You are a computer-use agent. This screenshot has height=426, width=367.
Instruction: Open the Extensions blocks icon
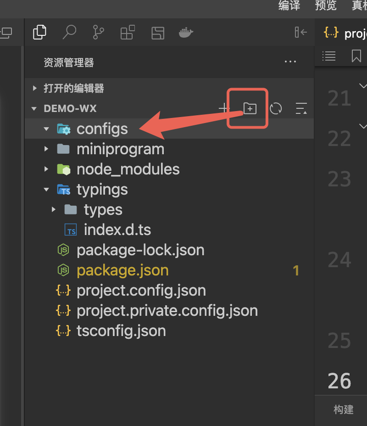click(128, 32)
